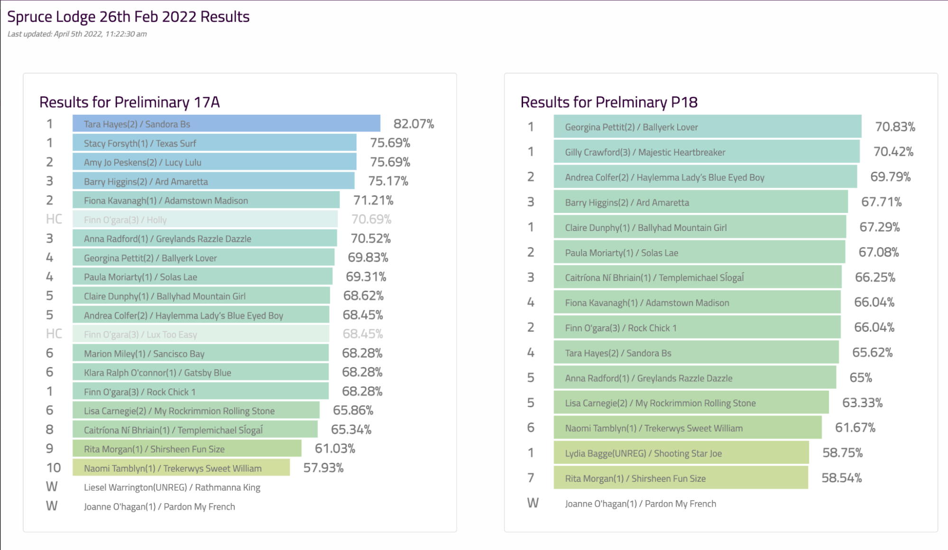The image size is (948, 550).
Task: Select the faded Finn O'gara / Holly bar
Action: [x=205, y=220]
